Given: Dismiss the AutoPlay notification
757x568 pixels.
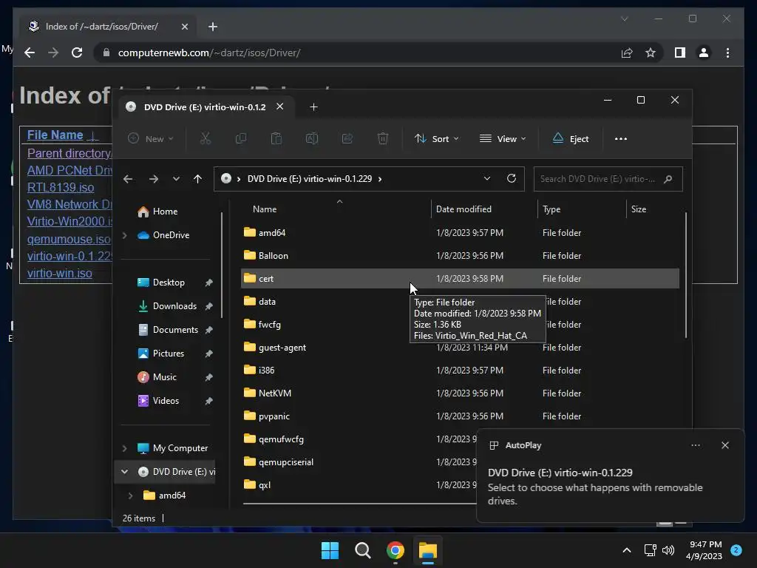Looking at the screenshot, I should (725, 445).
